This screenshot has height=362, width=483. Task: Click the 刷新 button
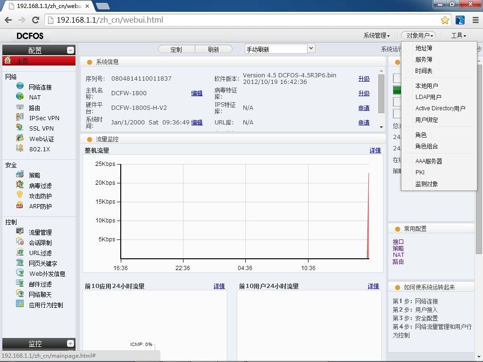(214, 49)
